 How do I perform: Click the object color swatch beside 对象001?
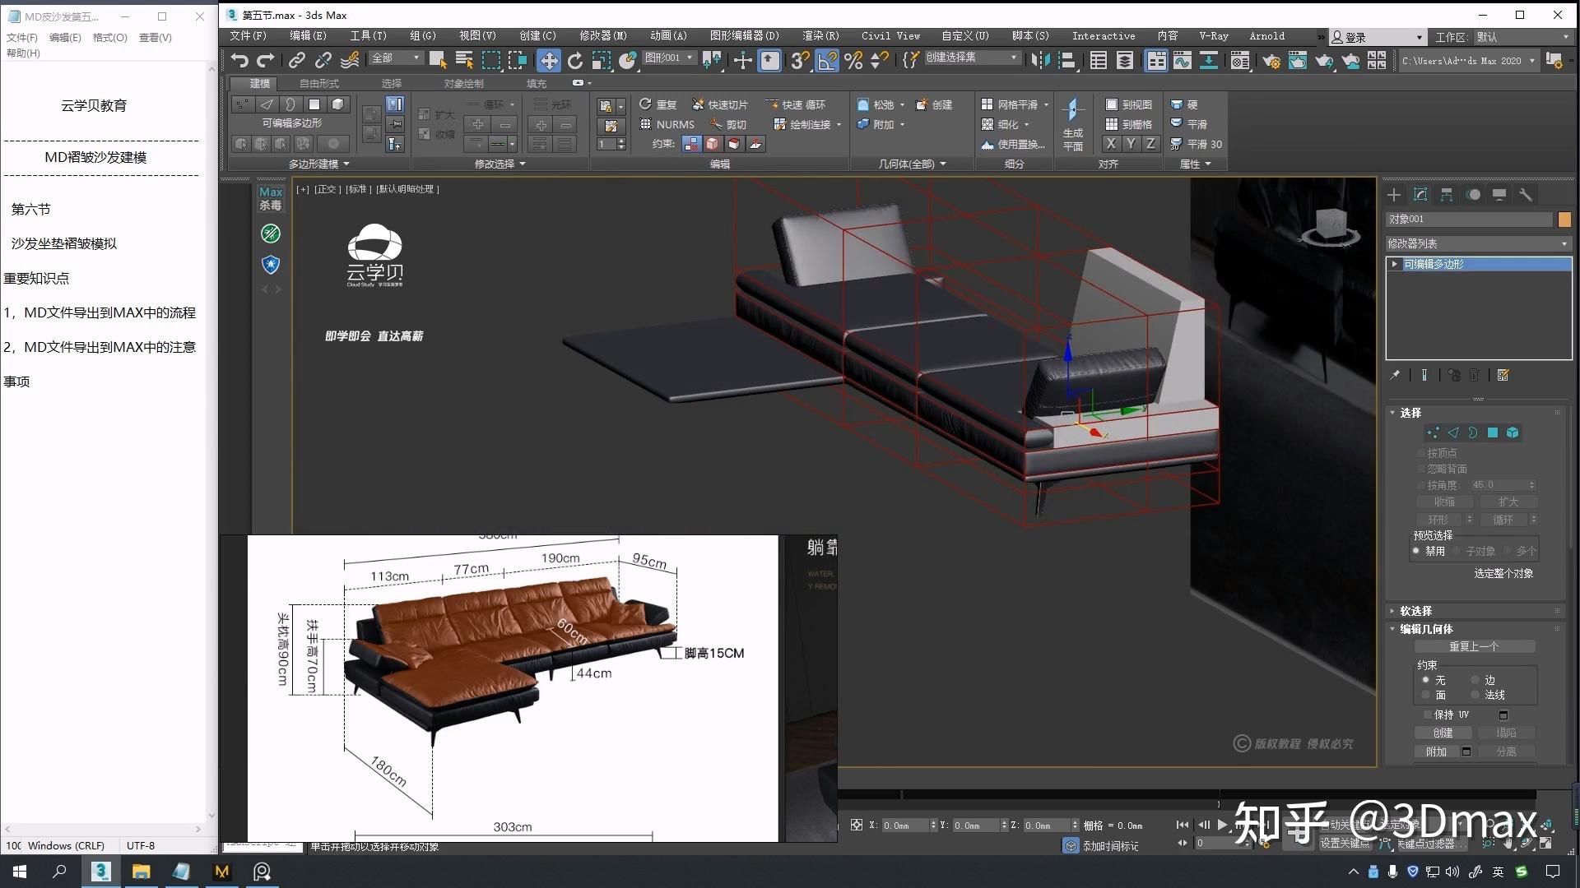tap(1565, 219)
